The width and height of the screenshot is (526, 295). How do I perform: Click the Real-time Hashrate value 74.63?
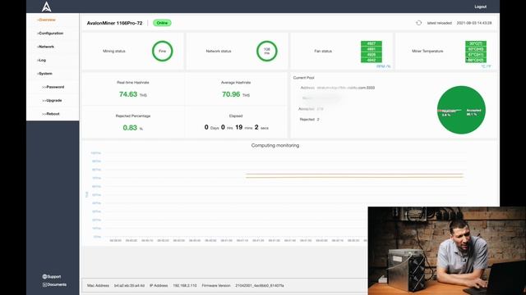(128, 94)
